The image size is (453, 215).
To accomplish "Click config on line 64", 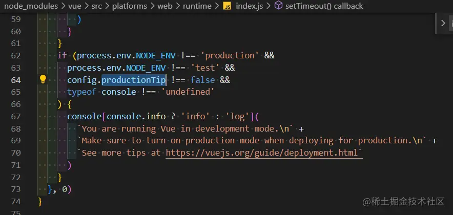I will coord(82,80).
